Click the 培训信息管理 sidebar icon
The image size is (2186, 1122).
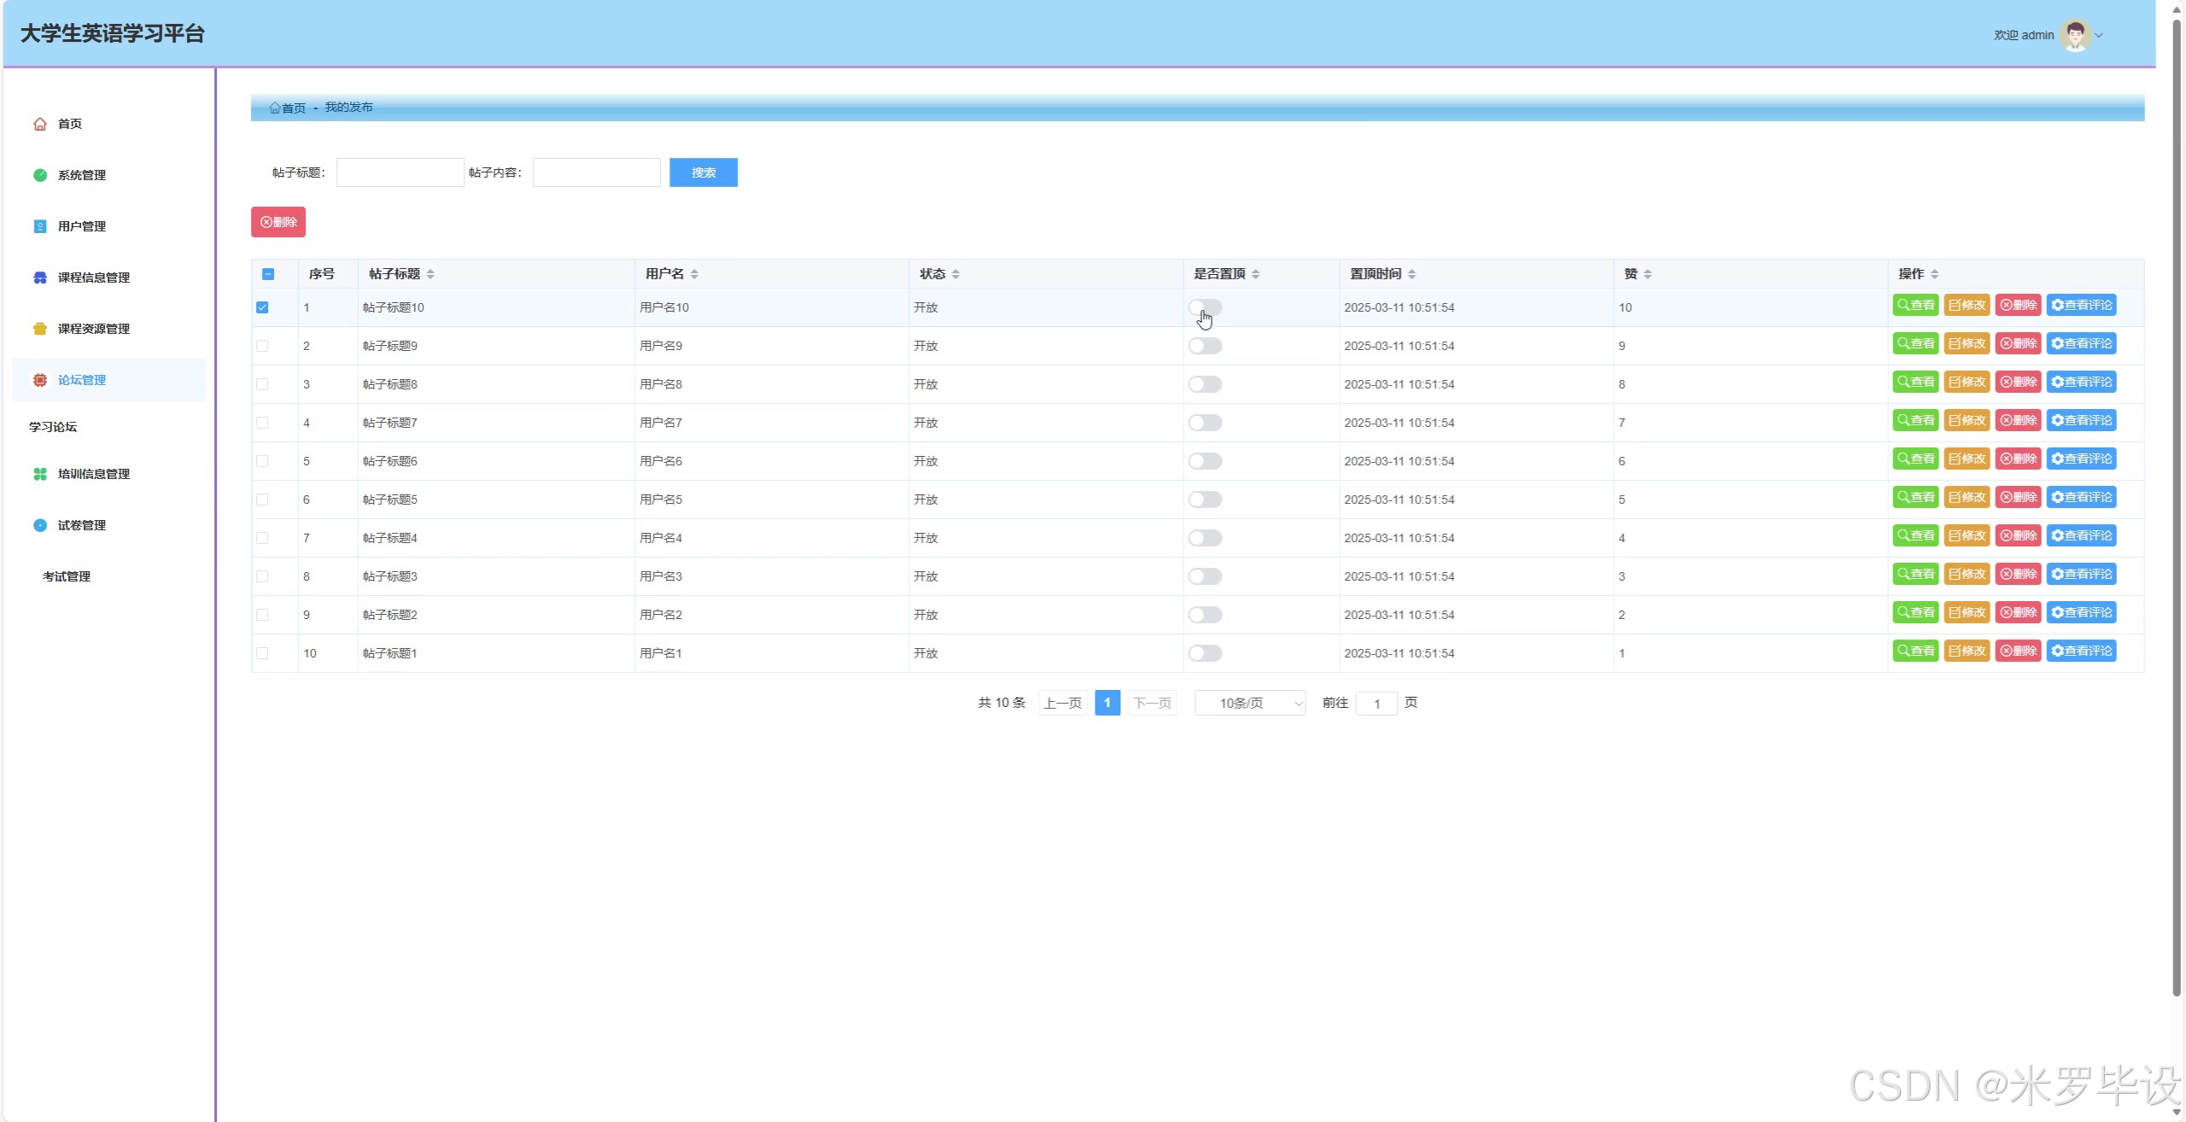[40, 474]
